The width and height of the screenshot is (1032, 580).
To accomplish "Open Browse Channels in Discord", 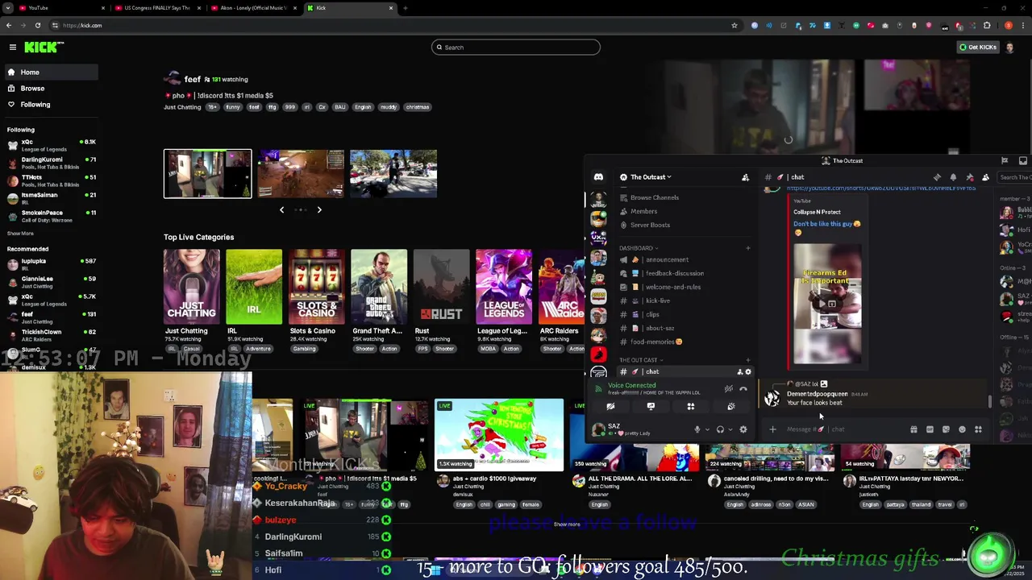I will pyautogui.click(x=684, y=198).
